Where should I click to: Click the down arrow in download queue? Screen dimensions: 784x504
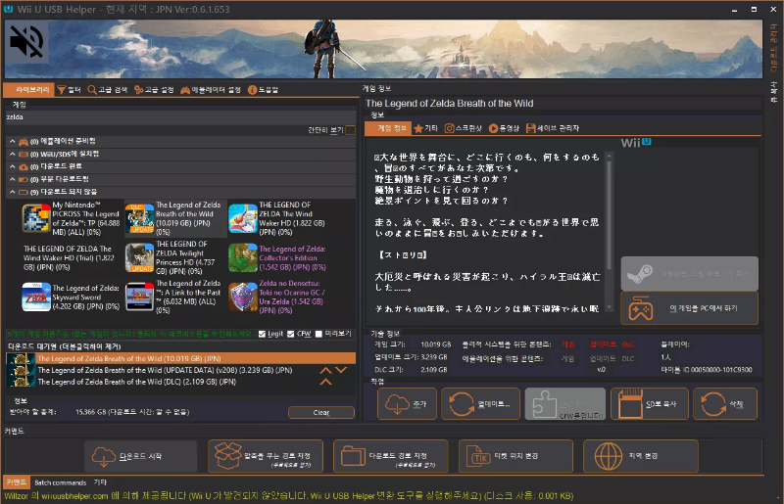[341, 370]
